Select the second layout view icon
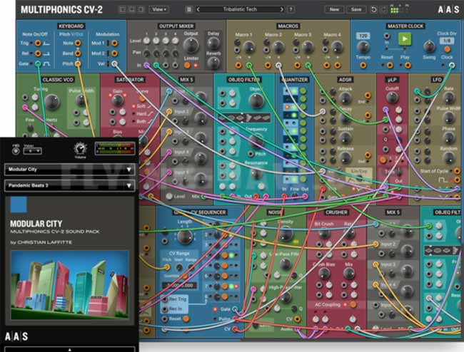 tap(131, 9)
